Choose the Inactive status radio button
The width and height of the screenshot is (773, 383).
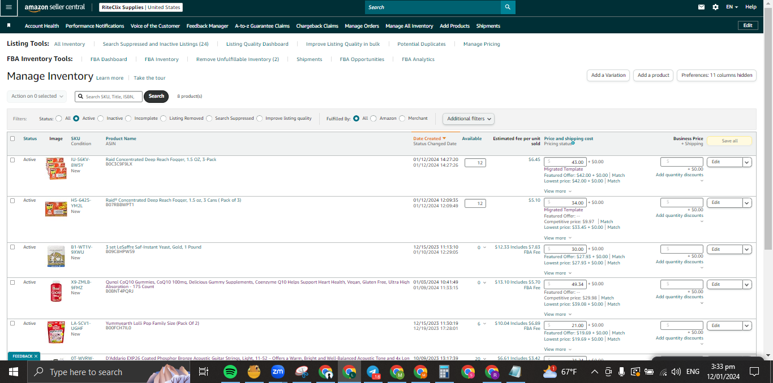(101, 119)
